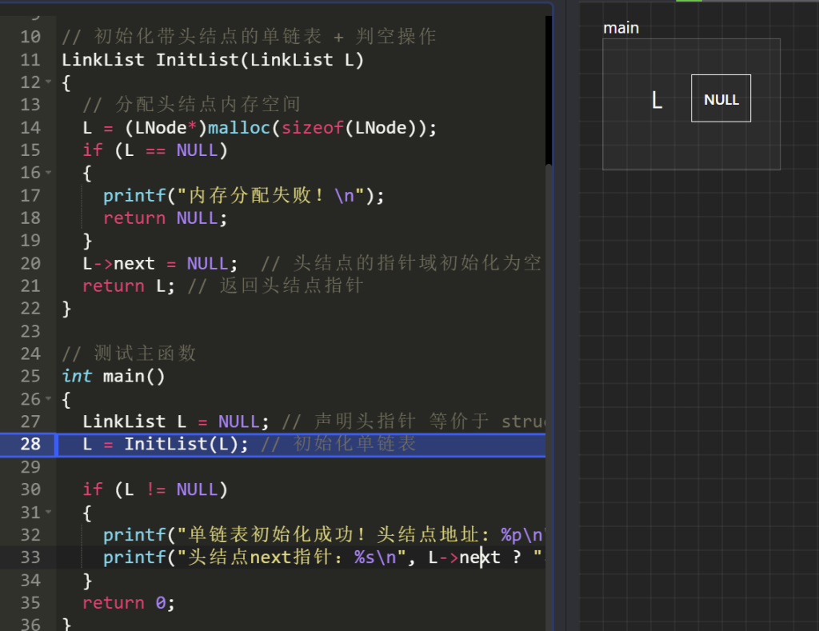Screen dimensions: 819x631
Task: Click the comment on line 10
Action: (250, 37)
